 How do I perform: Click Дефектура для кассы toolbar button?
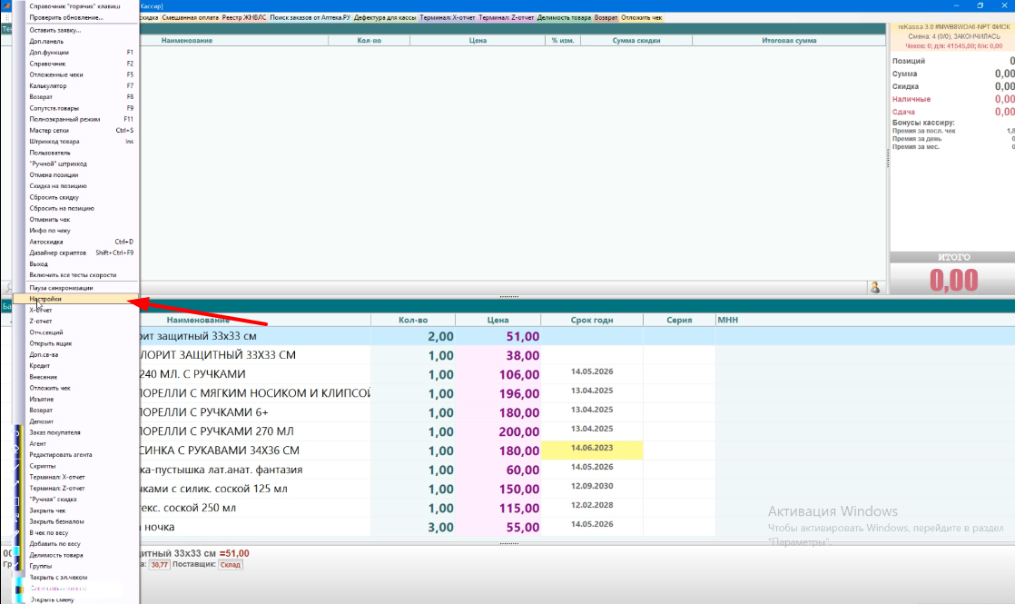pos(385,17)
